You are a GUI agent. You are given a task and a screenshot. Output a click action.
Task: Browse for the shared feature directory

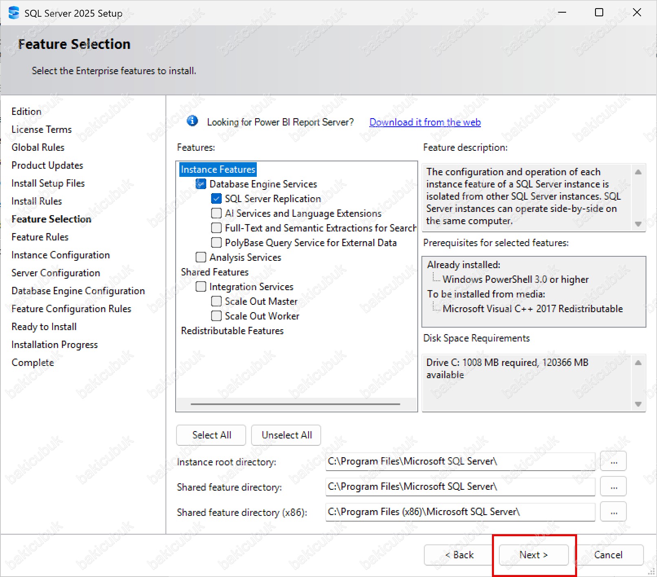(613, 487)
